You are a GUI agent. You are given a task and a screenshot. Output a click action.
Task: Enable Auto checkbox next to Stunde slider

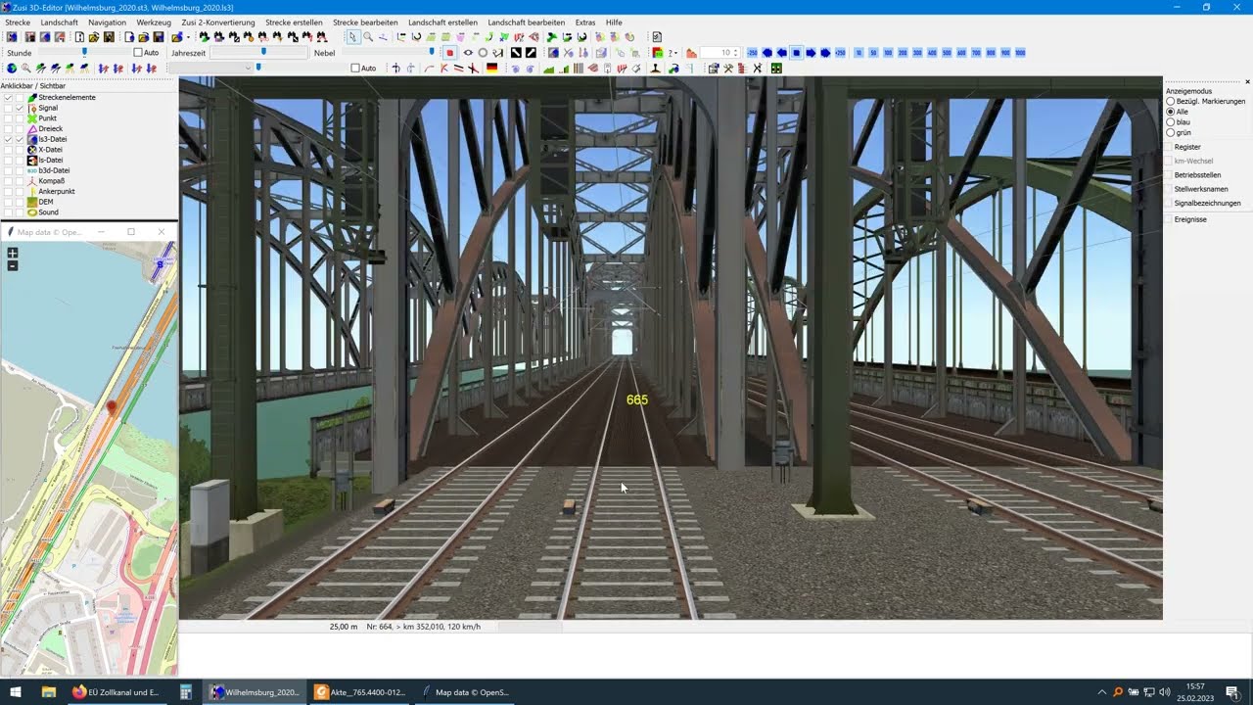pyautogui.click(x=138, y=53)
